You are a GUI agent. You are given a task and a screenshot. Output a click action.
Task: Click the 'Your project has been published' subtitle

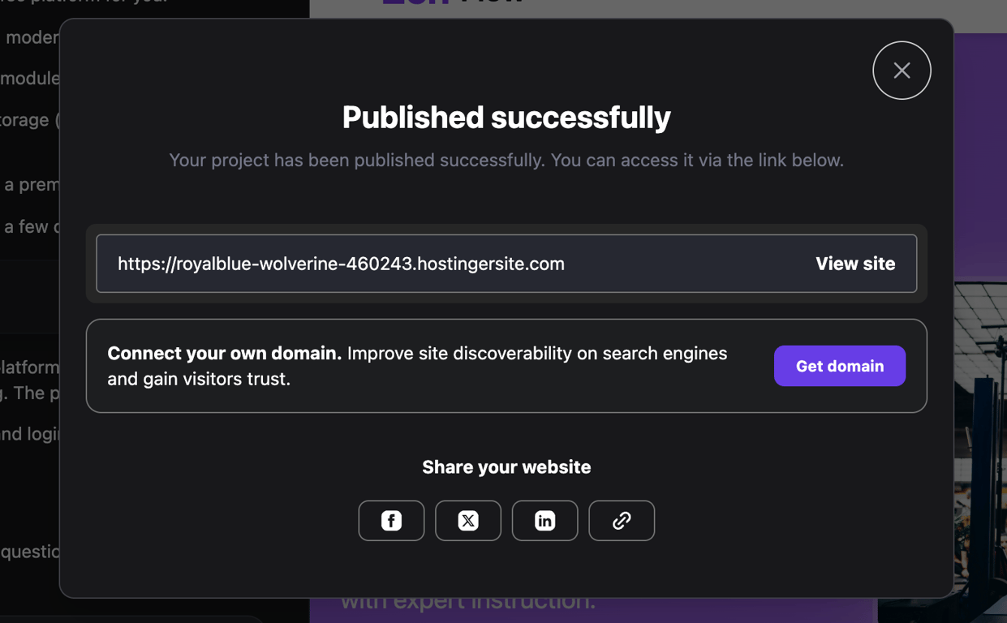(506, 161)
